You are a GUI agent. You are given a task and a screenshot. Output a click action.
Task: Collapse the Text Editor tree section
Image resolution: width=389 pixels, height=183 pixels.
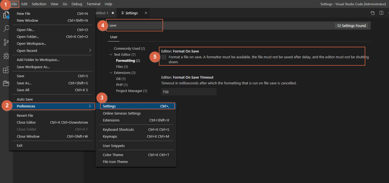(x=111, y=55)
